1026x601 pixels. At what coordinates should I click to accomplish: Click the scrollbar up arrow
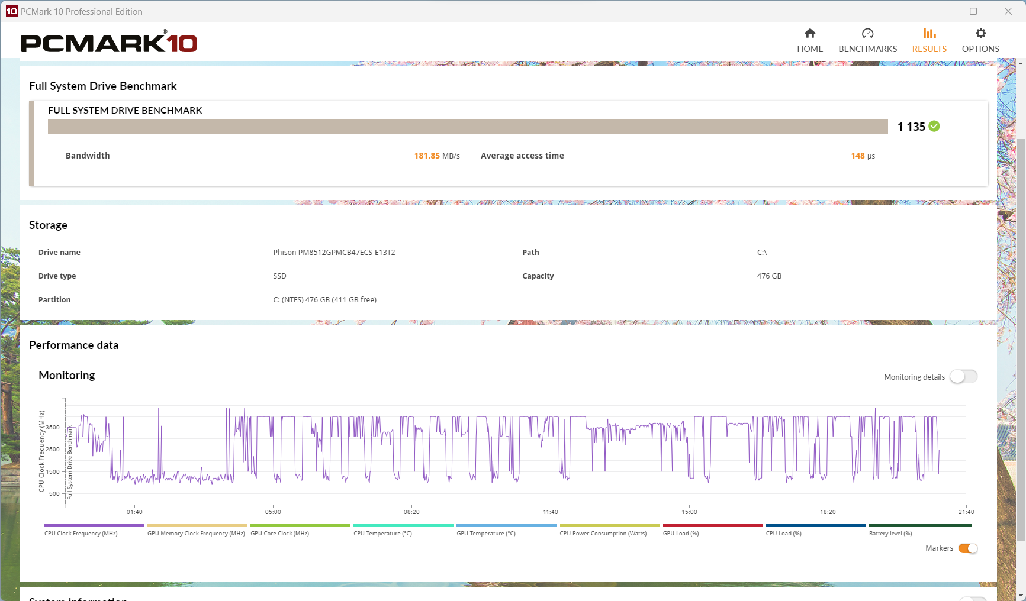pyautogui.click(x=1021, y=63)
